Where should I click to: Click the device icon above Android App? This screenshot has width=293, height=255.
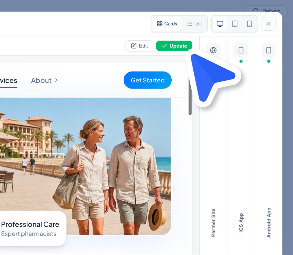[268, 50]
